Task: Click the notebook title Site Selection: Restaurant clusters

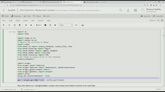Action: [x=37, y=10]
